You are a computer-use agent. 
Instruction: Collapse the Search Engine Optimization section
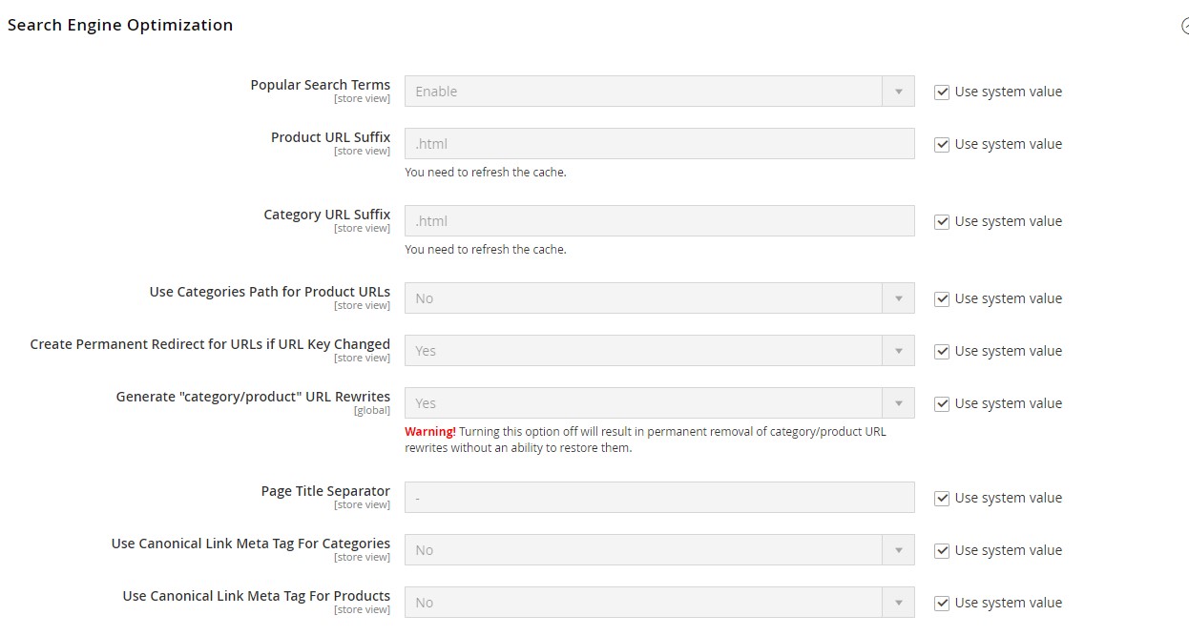pyautogui.click(x=120, y=25)
